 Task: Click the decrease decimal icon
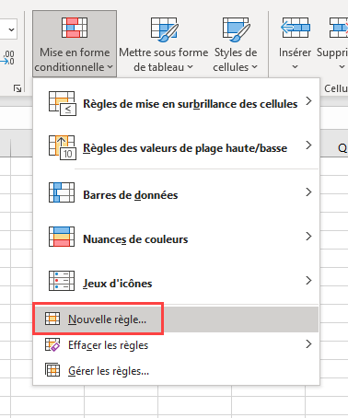[x=8, y=58]
